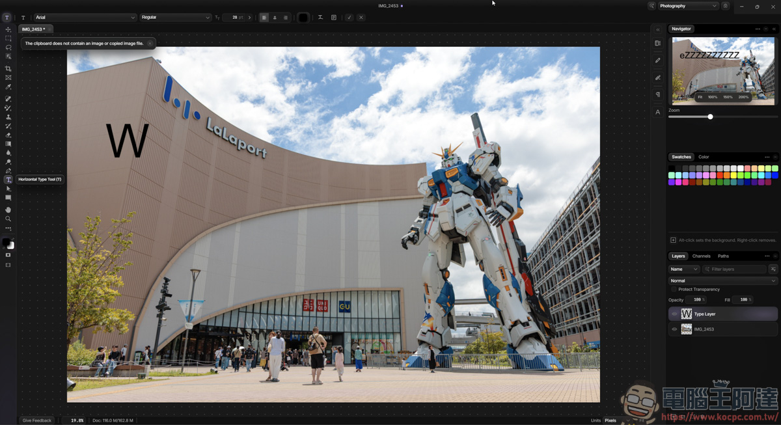The width and height of the screenshot is (781, 425).
Task: Expand the font size arrow next to 28 pt
Action: [249, 18]
